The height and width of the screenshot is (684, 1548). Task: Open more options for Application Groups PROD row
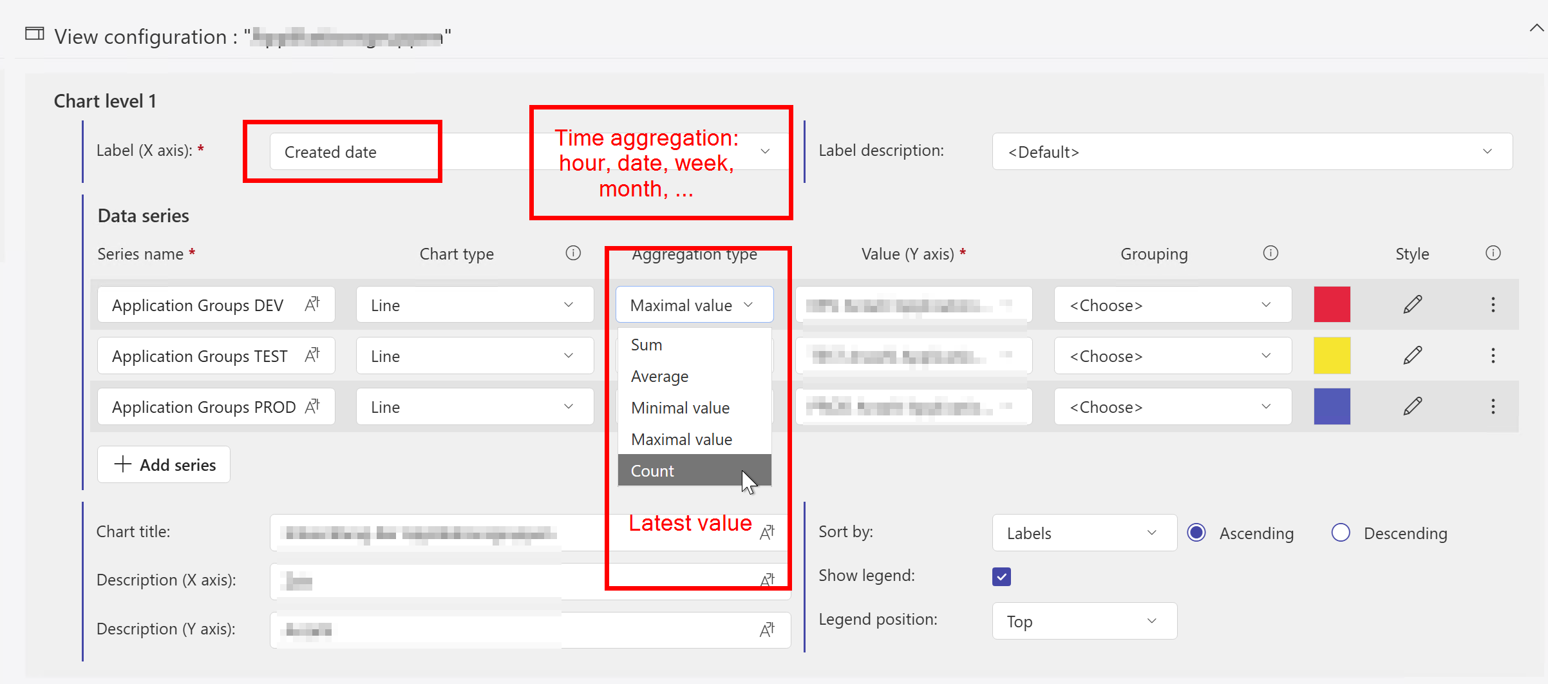pyautogui.click(x=1493, y=406)
